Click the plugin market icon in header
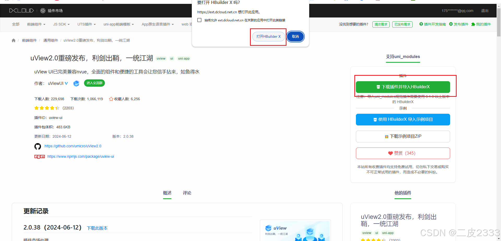This screenshot has height=241, width=501. tap(43, 11)
